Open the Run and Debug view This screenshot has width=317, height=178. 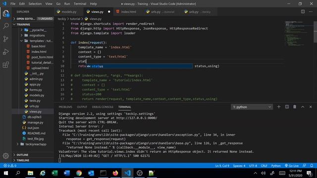[6, 52]
